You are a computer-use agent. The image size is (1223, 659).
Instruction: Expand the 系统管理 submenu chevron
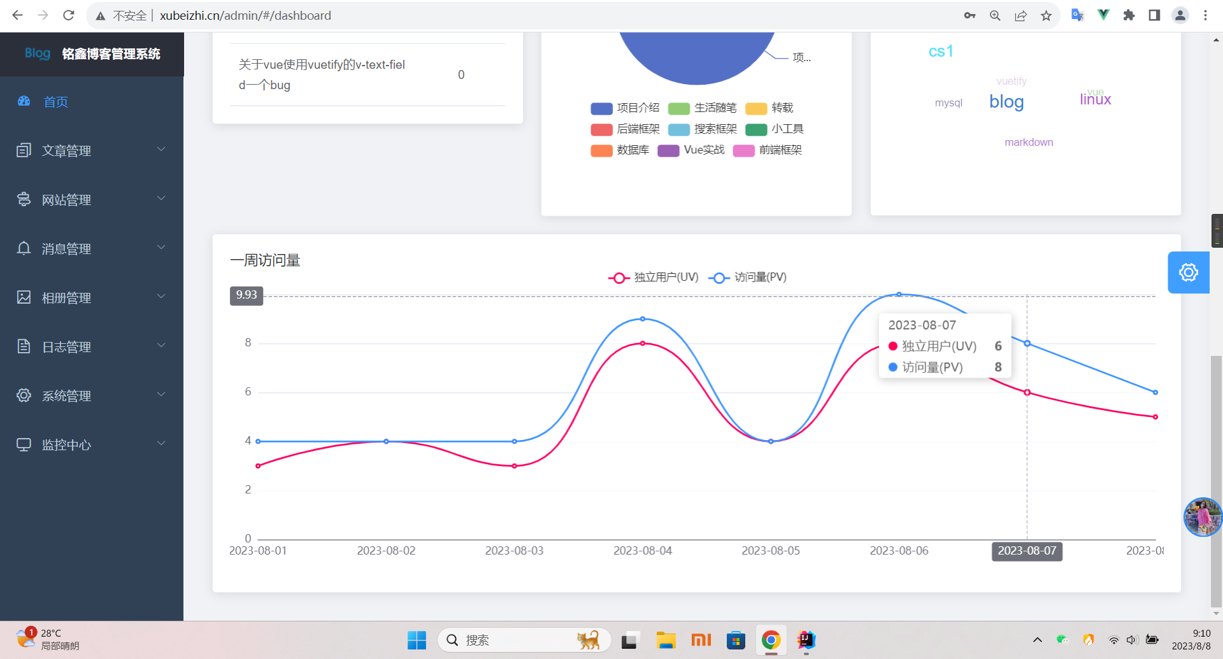click(x=161, y=394)
